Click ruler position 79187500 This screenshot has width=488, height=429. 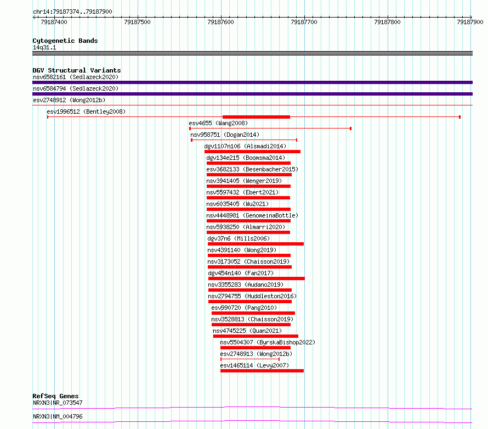(137, 22)
